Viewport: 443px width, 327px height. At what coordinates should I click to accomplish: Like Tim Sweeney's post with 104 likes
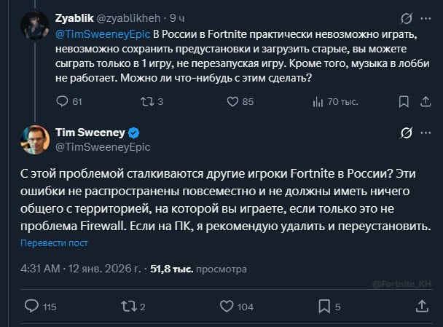click(224, 306)
